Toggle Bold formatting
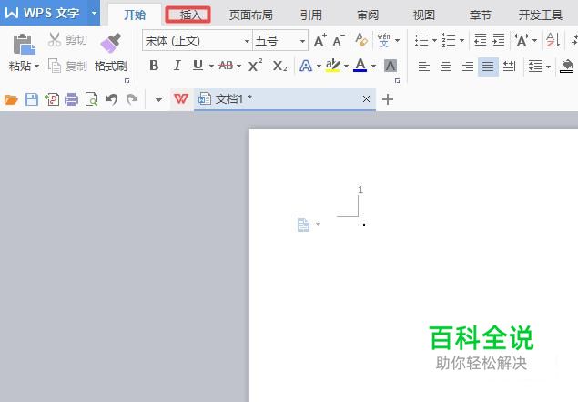 (x=154, y=66)
